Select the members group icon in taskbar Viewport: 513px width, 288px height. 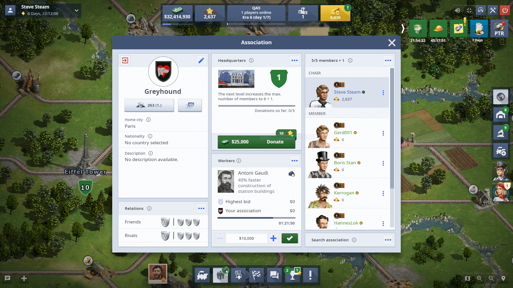[221, 276]
